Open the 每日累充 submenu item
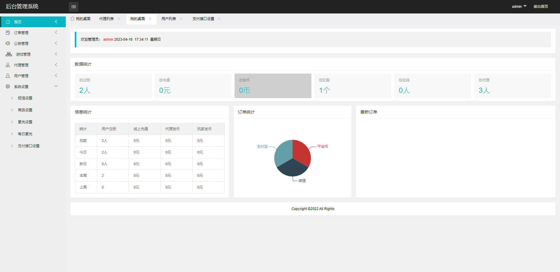Image resolution: width=560 pixels, height=272 pixels. 25,134
